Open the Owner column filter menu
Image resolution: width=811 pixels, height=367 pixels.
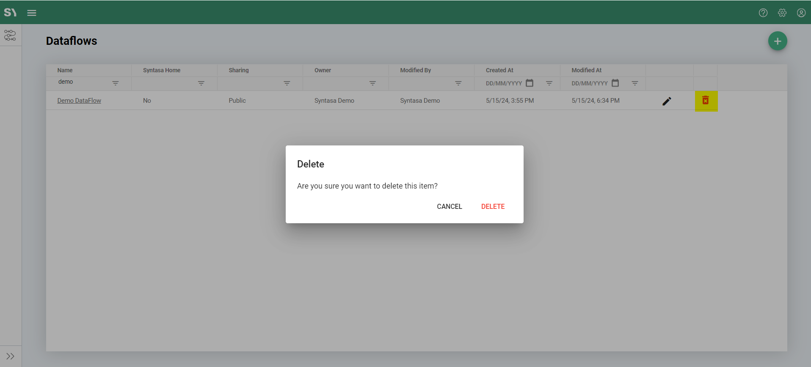372,83
